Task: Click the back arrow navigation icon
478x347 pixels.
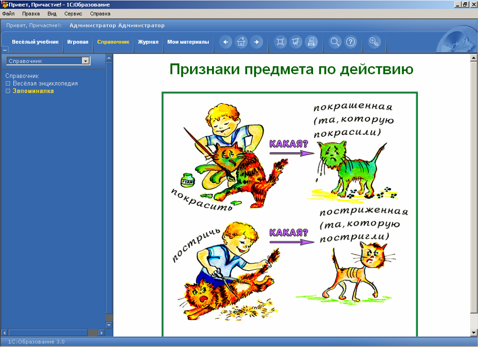Action: (x=226, y=42)
